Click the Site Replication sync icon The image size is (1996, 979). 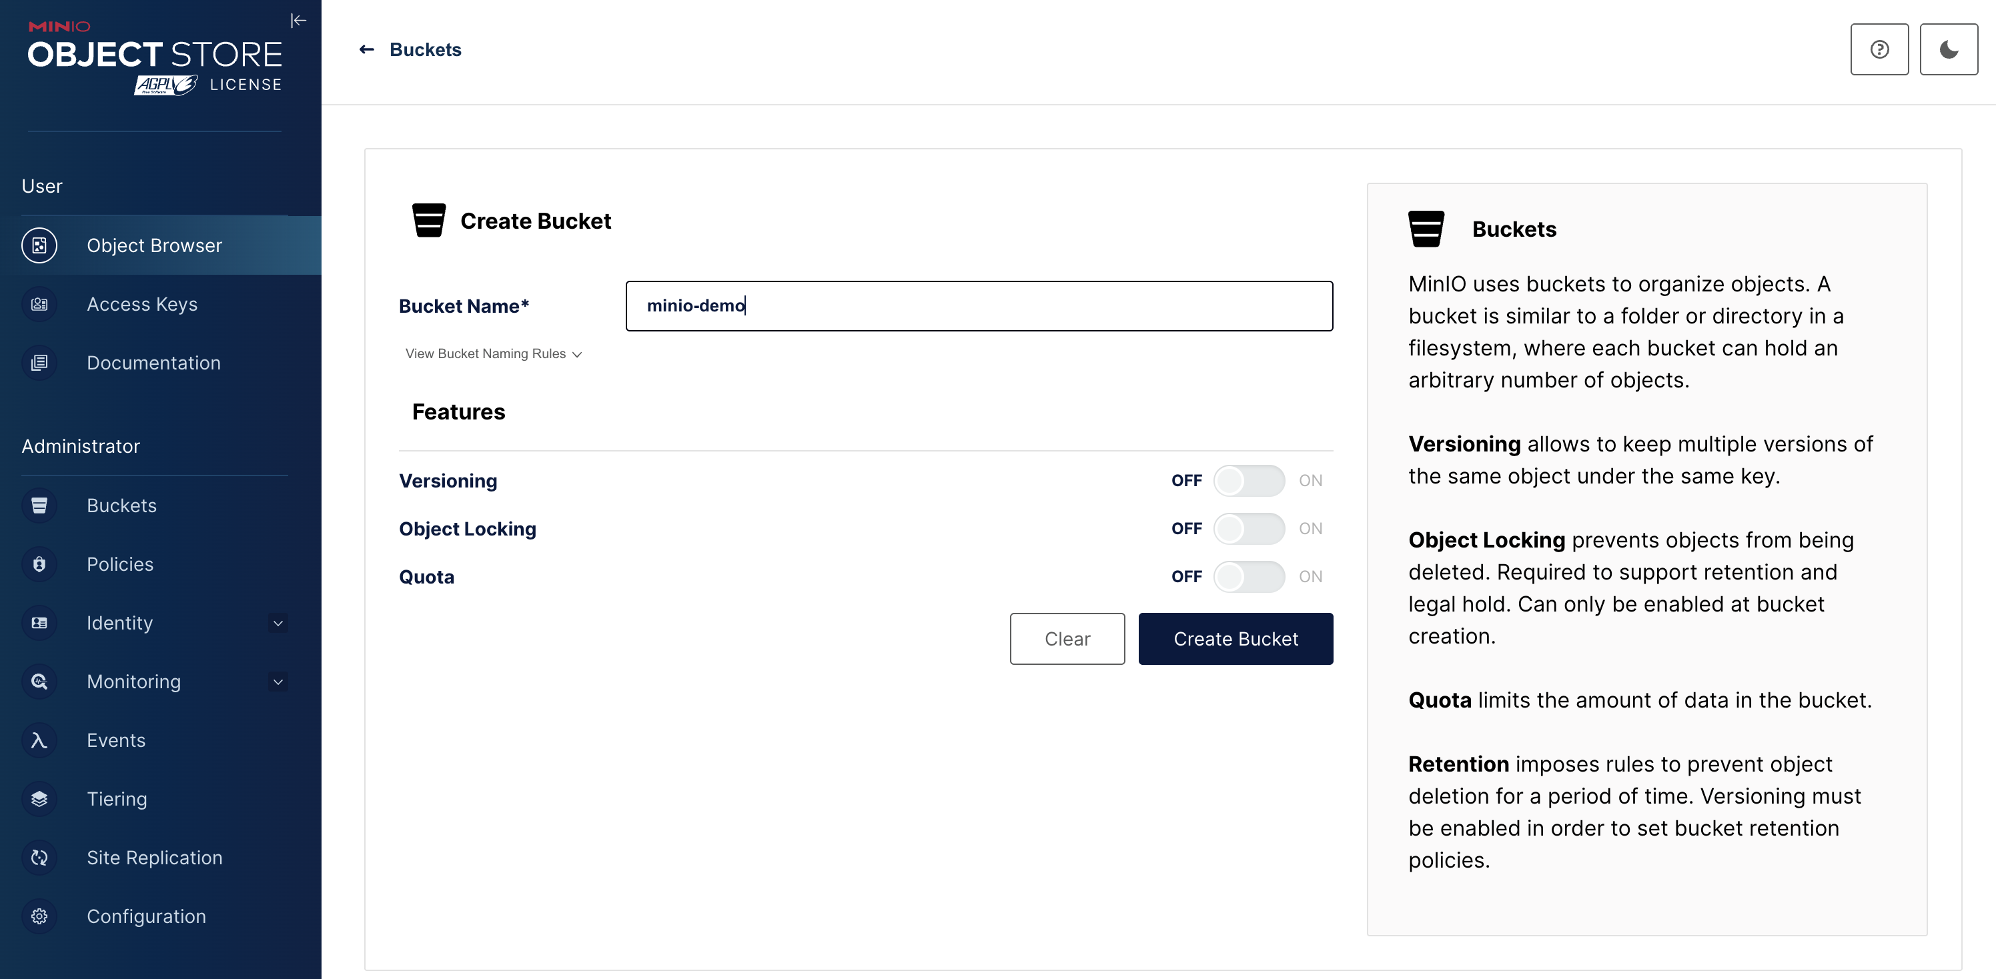click(39, 858)
